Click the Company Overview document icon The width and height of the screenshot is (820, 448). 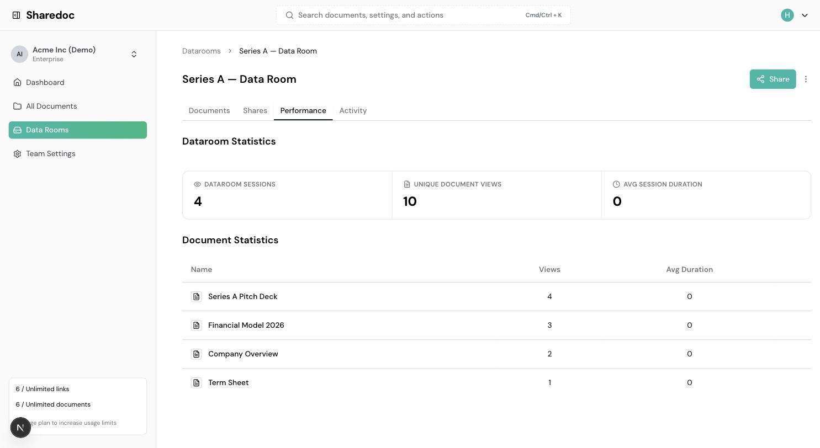click(196, 354)
